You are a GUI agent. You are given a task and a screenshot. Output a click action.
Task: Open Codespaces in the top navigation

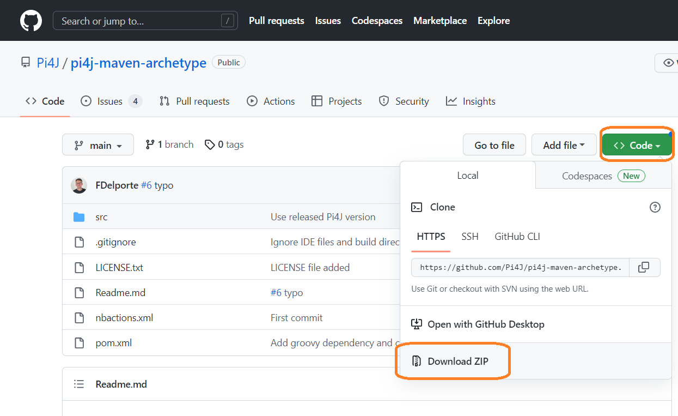377,21
